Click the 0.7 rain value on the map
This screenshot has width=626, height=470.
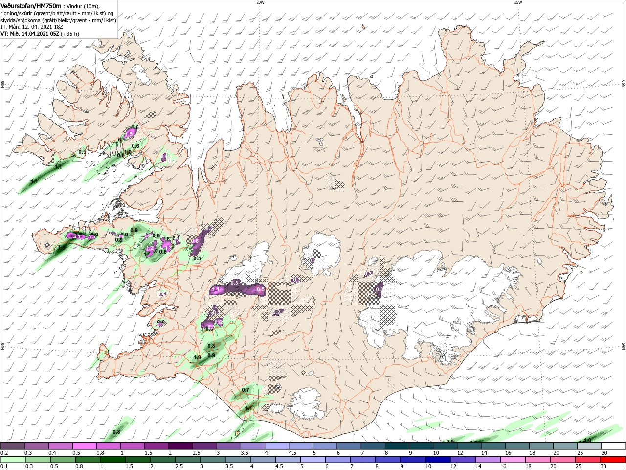click(x=246, y=390)
